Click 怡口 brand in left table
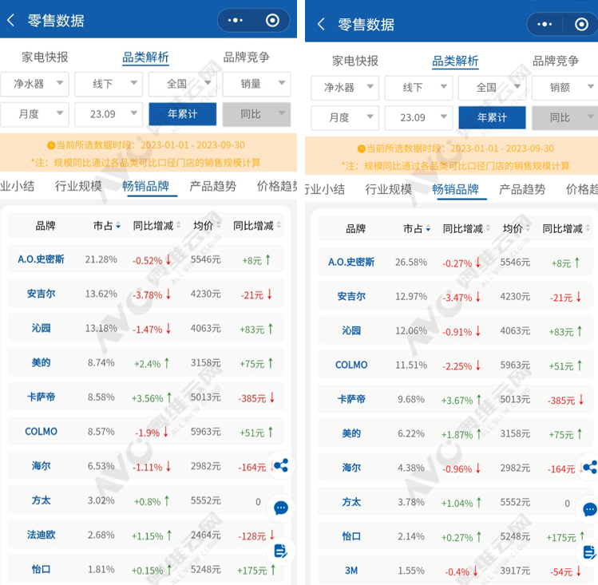598x585 pixels. pos(41,569)
